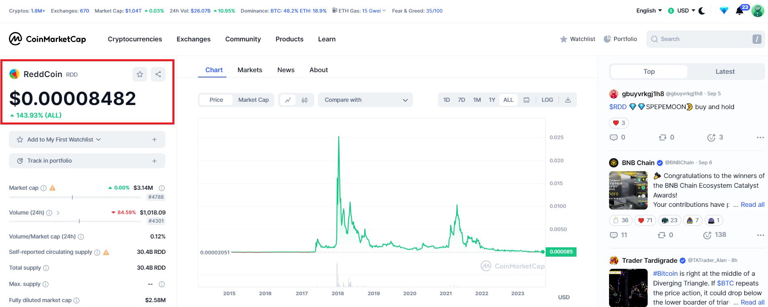Expand Volume (24h) details chevron

pyautogui.click(x=58, y=213)
